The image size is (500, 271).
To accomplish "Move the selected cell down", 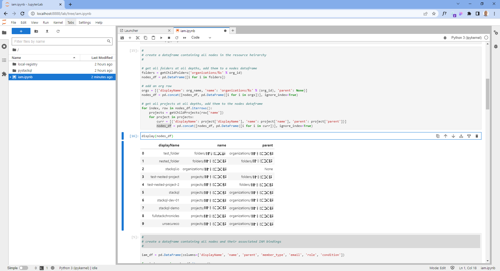I will point(453,136).
